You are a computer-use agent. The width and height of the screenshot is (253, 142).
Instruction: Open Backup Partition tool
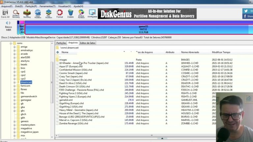pyautogui.click(x=81, y=14)
